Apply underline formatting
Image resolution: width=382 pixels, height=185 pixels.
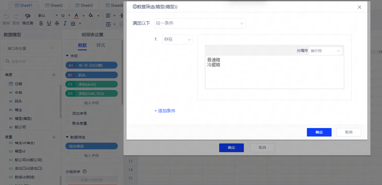tap(49, 24)
